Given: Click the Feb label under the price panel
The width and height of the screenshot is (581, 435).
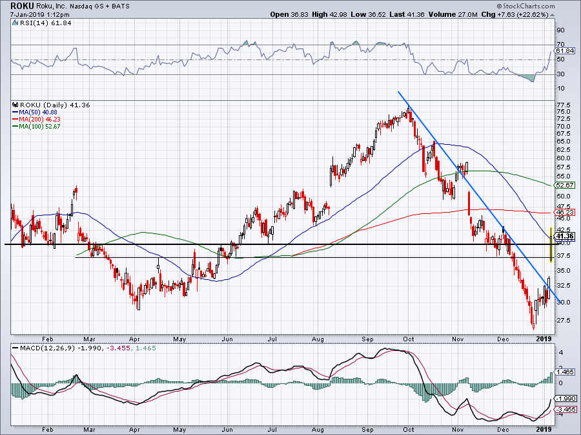Looking at the screenshot, I should tap(48, 339).
